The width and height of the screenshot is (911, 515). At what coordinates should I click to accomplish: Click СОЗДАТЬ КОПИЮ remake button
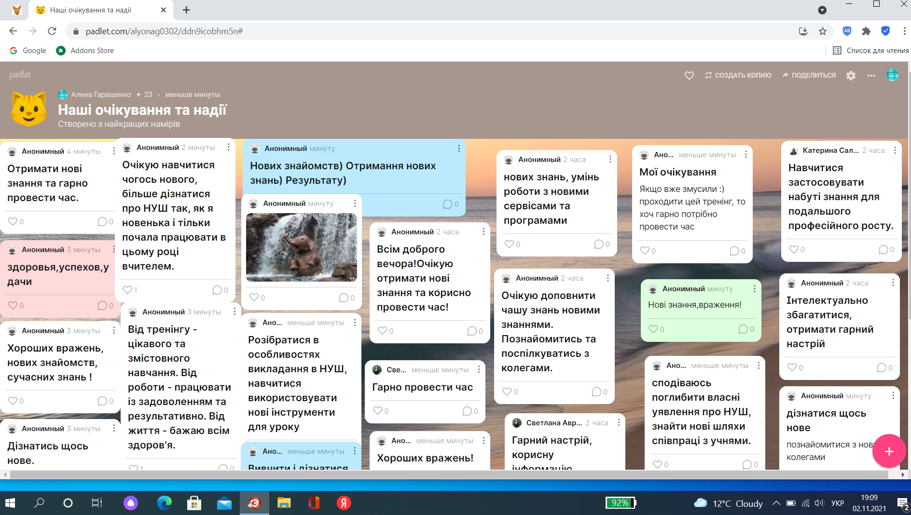[x=738, y=75]
